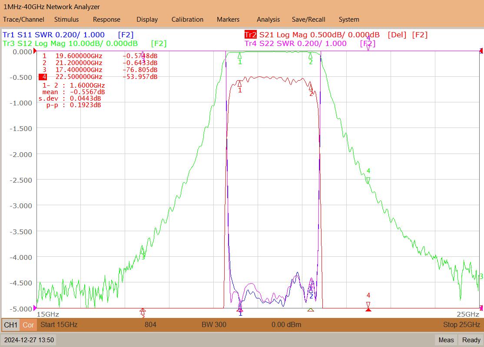Open the Calibration menu
The image size is (484, 347).
point(187,20)
